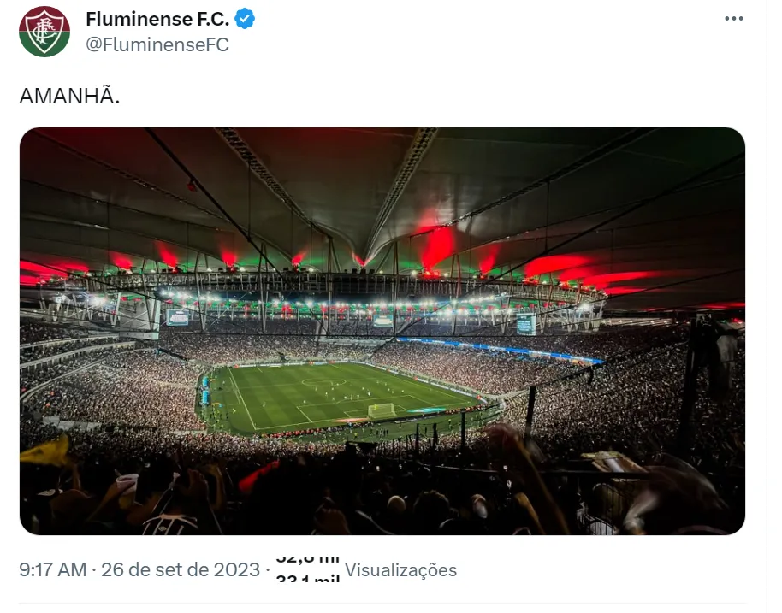
Task: Click the right scoreboard screen in photo
Action: (x=525, y=324)
